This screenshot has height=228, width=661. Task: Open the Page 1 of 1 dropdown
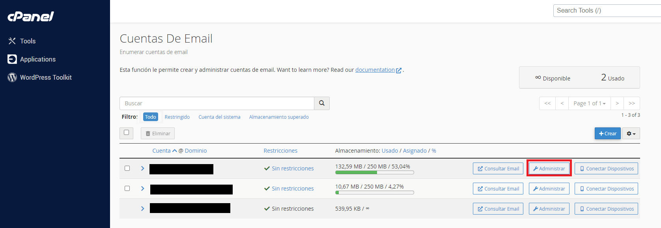click(590, 103)
